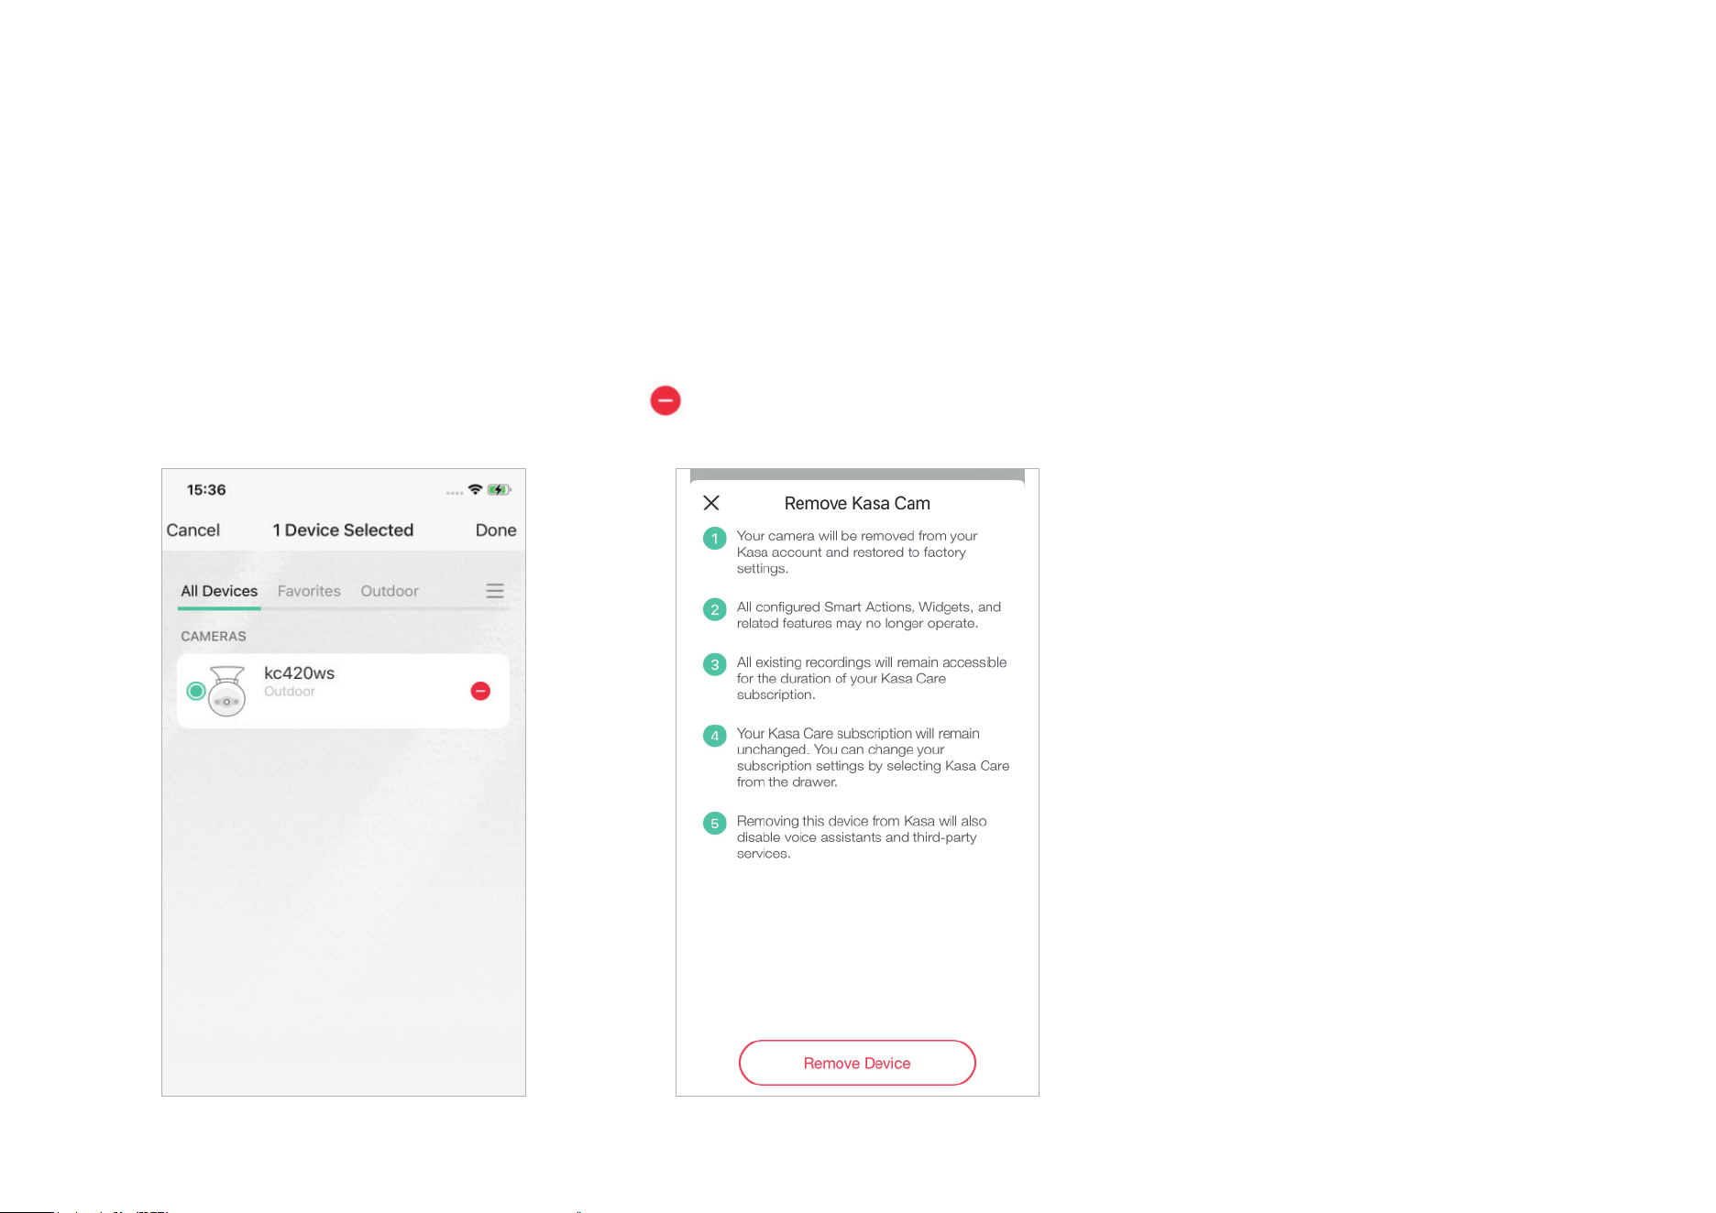Select the Outdoor tab
The image size is (1716, 1213).
tap(390, 592)
